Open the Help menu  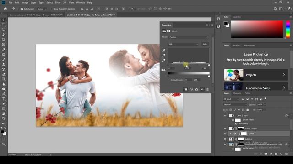90,3
